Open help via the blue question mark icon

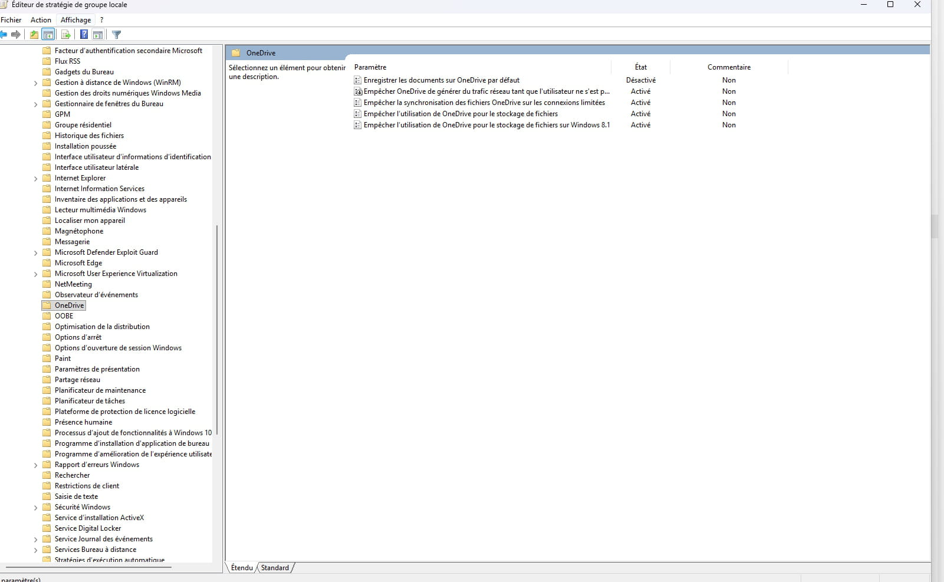pyautogui.click(x=84, y=35)
